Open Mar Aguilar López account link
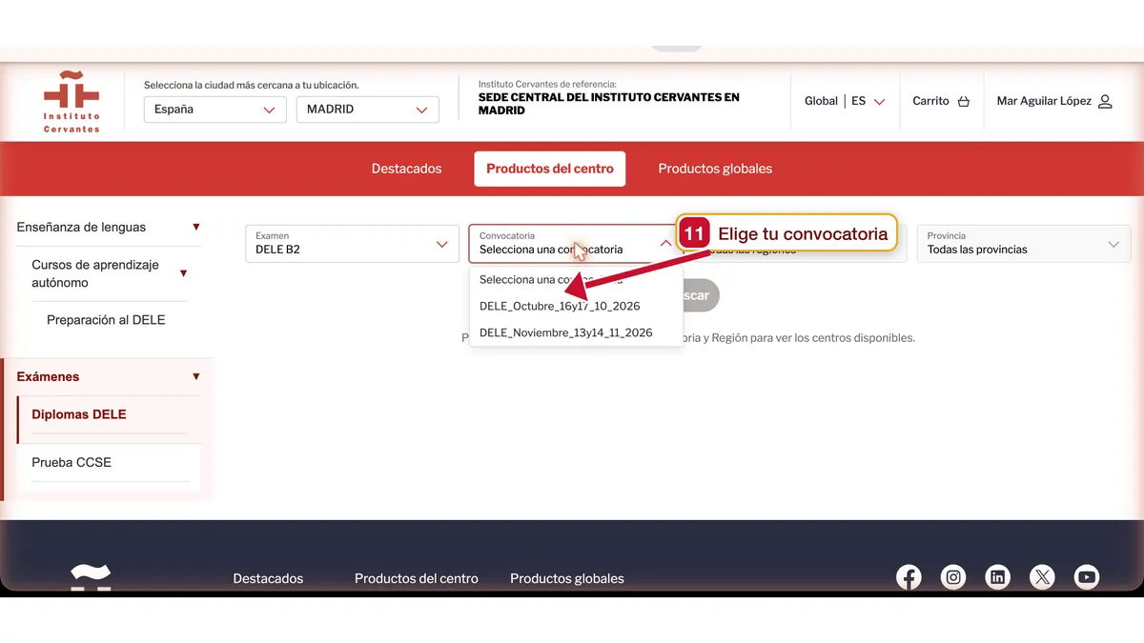This screenshot has width=1144, height=643. tap(1044, 101)
